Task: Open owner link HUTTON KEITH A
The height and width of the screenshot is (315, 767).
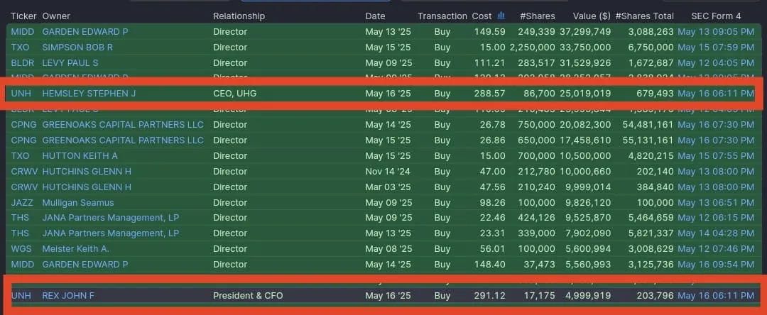Action: tap(80, 156)
